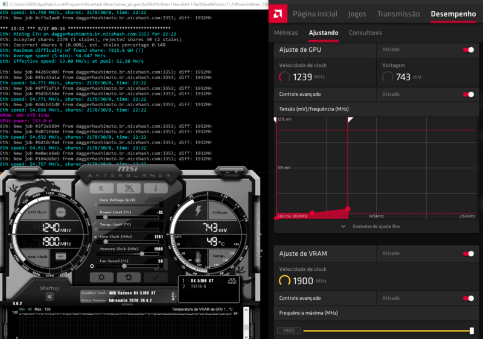Viewport: 483px width, 339px height.
Task: Toggle Auto fan speed in Afterburner
Action: coord(162,269)
